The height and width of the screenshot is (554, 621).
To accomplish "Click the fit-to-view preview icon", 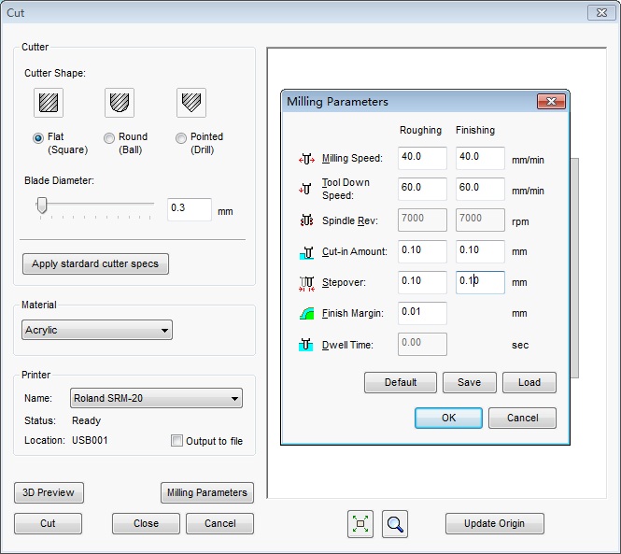I will tap(360, 524).
